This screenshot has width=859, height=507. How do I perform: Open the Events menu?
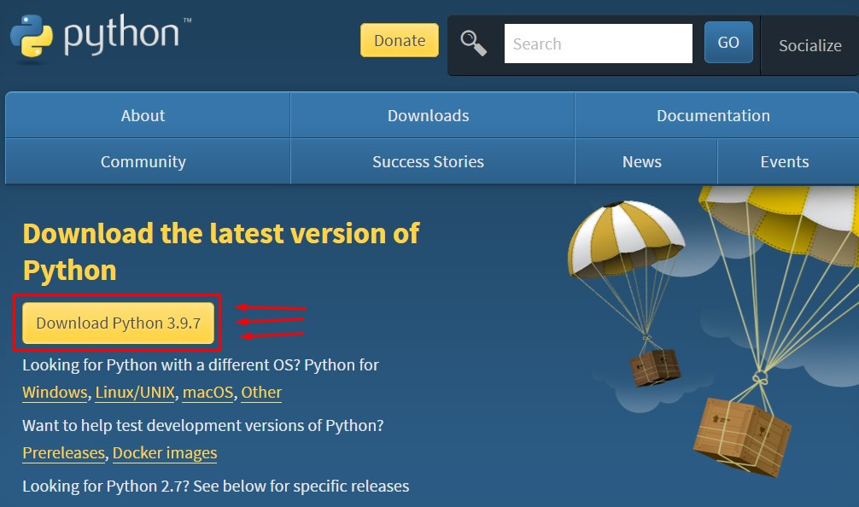[788, 161]
